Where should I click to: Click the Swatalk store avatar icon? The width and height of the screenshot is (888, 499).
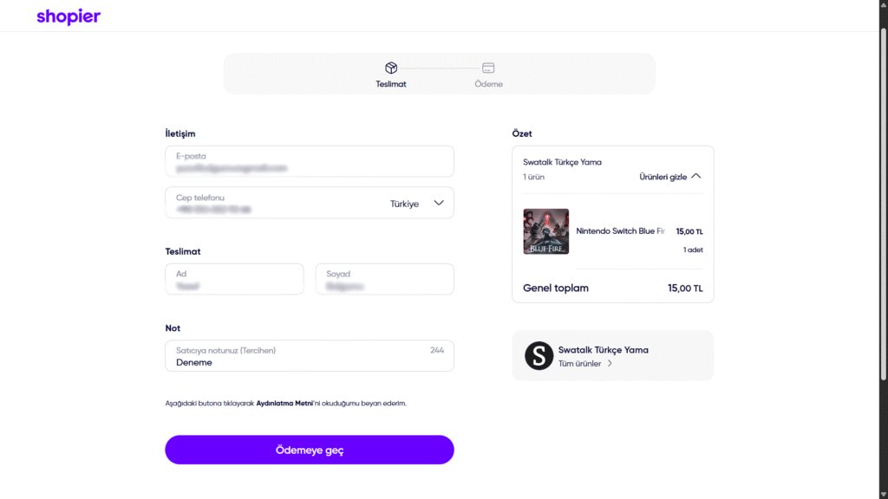pos(539,355)
